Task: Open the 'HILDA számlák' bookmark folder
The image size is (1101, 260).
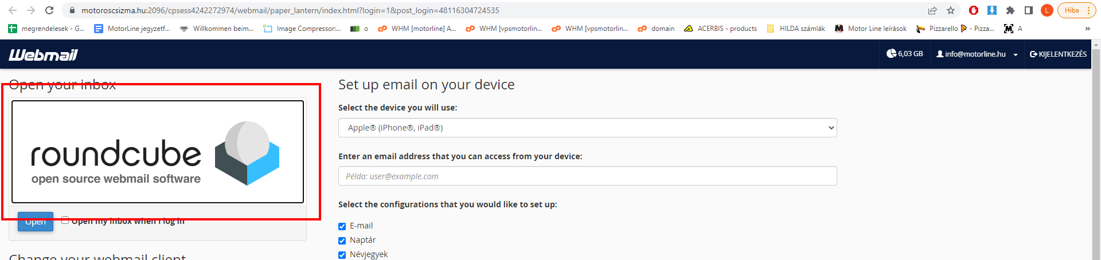Action: tap(796, 29)
